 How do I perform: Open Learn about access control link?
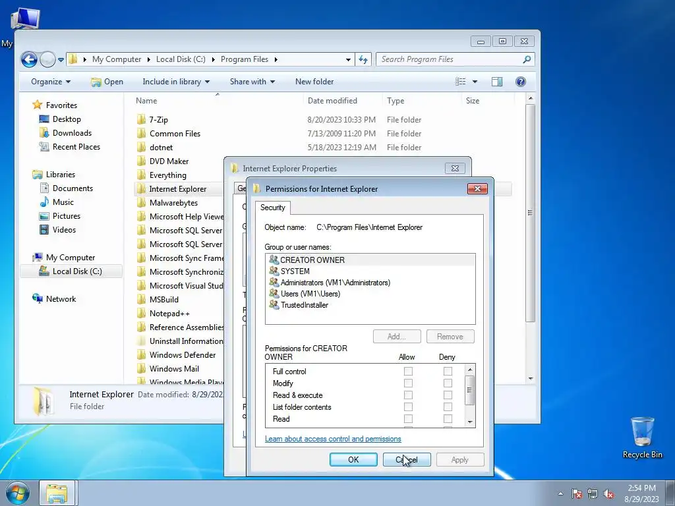[333, 439]
